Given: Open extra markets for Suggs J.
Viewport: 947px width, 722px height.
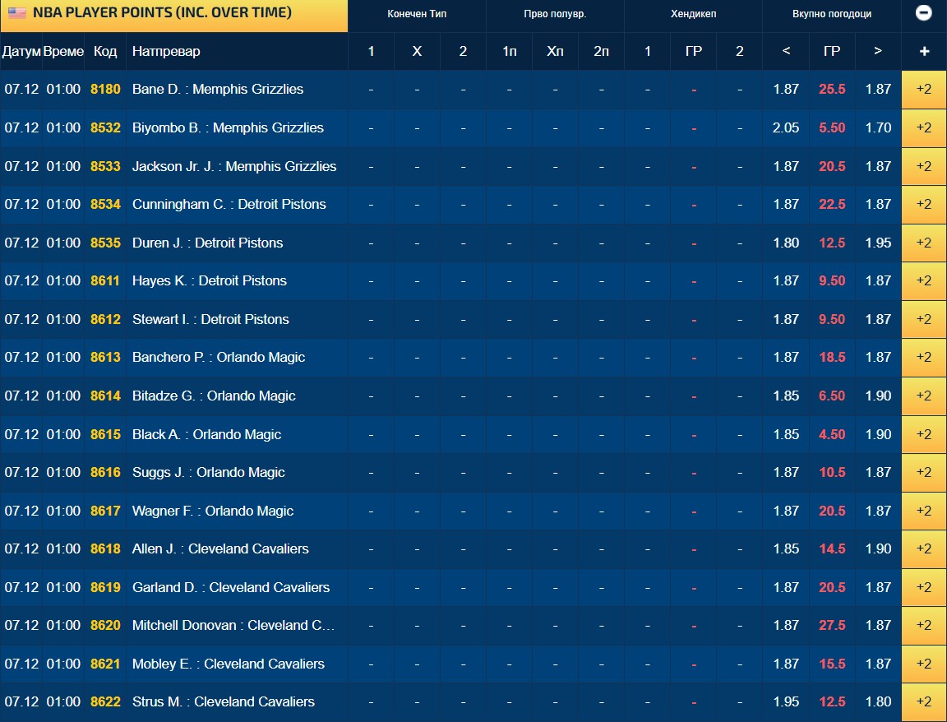Looking at the screenshot, I should tap(924, 473).
